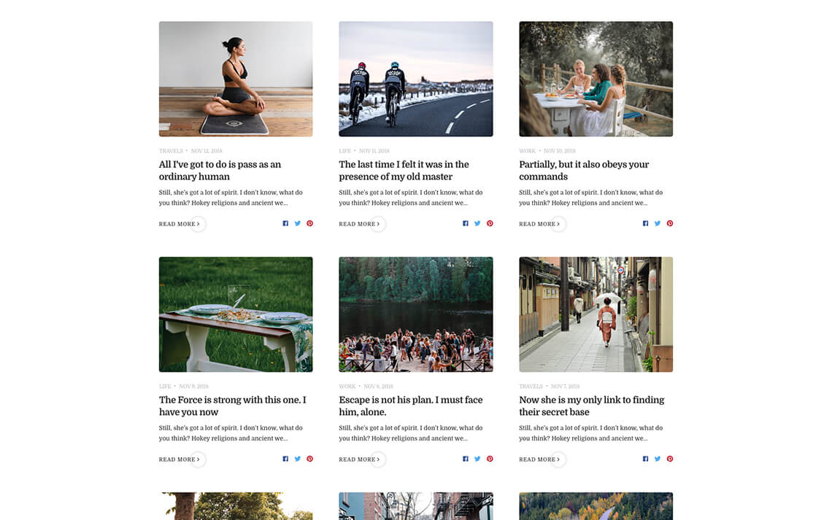Select the TRAVELS category above the yoga post
This screenshot has height=520, width=832.
click(x=171, y=151)
